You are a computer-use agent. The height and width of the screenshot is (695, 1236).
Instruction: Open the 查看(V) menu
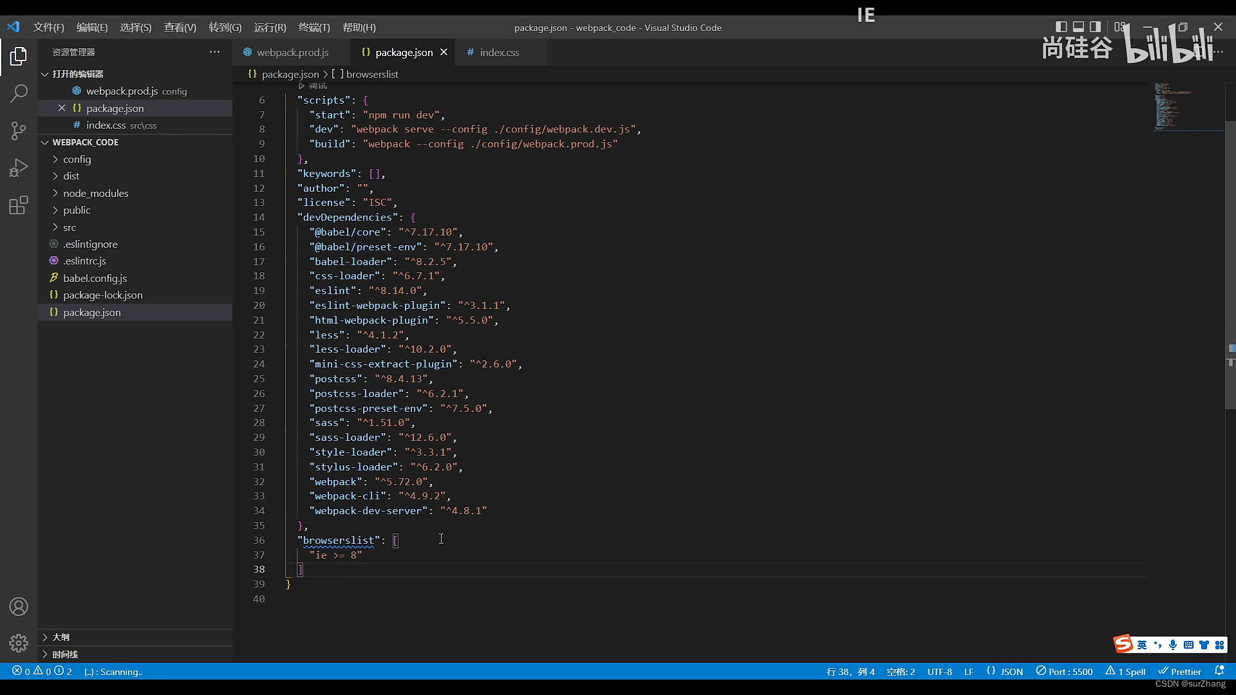click(180, 27)
